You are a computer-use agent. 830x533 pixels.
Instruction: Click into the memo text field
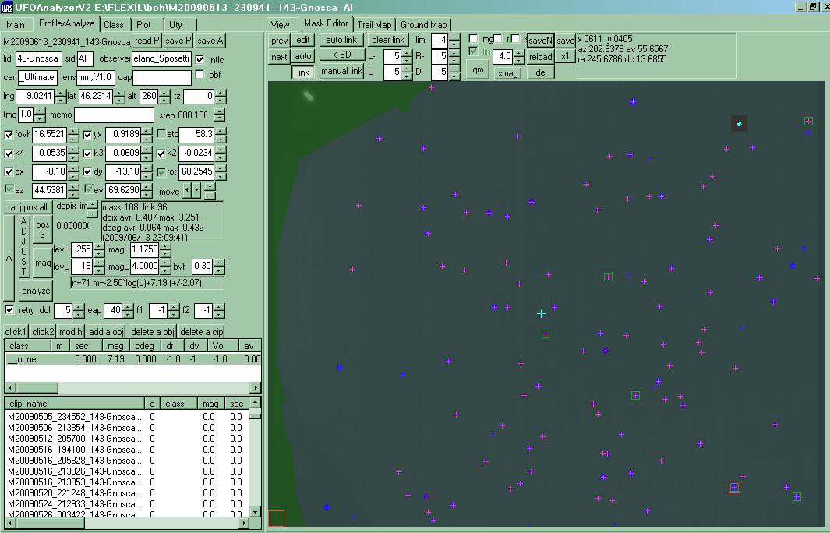pos(114,115)
